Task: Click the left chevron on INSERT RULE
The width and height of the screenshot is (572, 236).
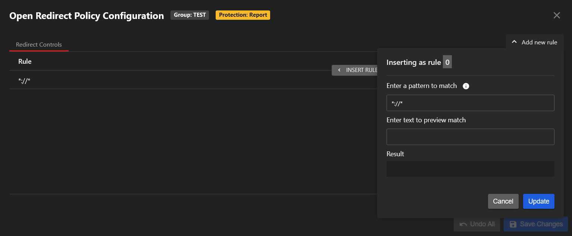Action: pyautogui.click(x=339, y=70)
